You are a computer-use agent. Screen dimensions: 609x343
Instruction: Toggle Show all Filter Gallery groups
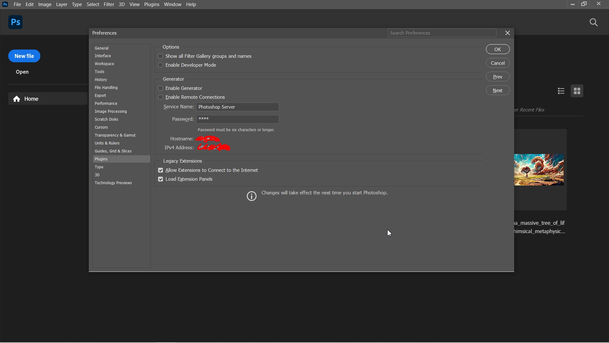(x=160, y=57)
